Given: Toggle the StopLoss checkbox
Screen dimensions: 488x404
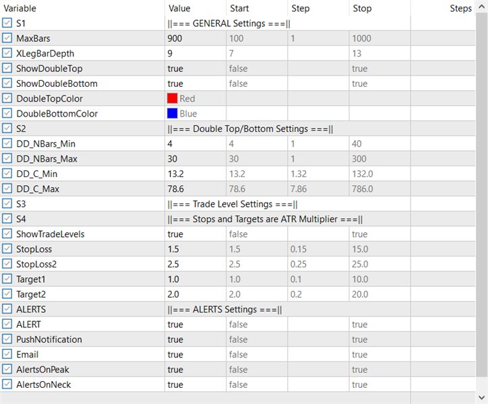Looking at the screenshot, I should tap(7, 248).
